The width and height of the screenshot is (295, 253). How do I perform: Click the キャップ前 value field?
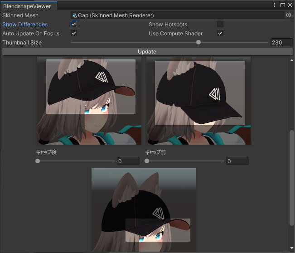237,161
